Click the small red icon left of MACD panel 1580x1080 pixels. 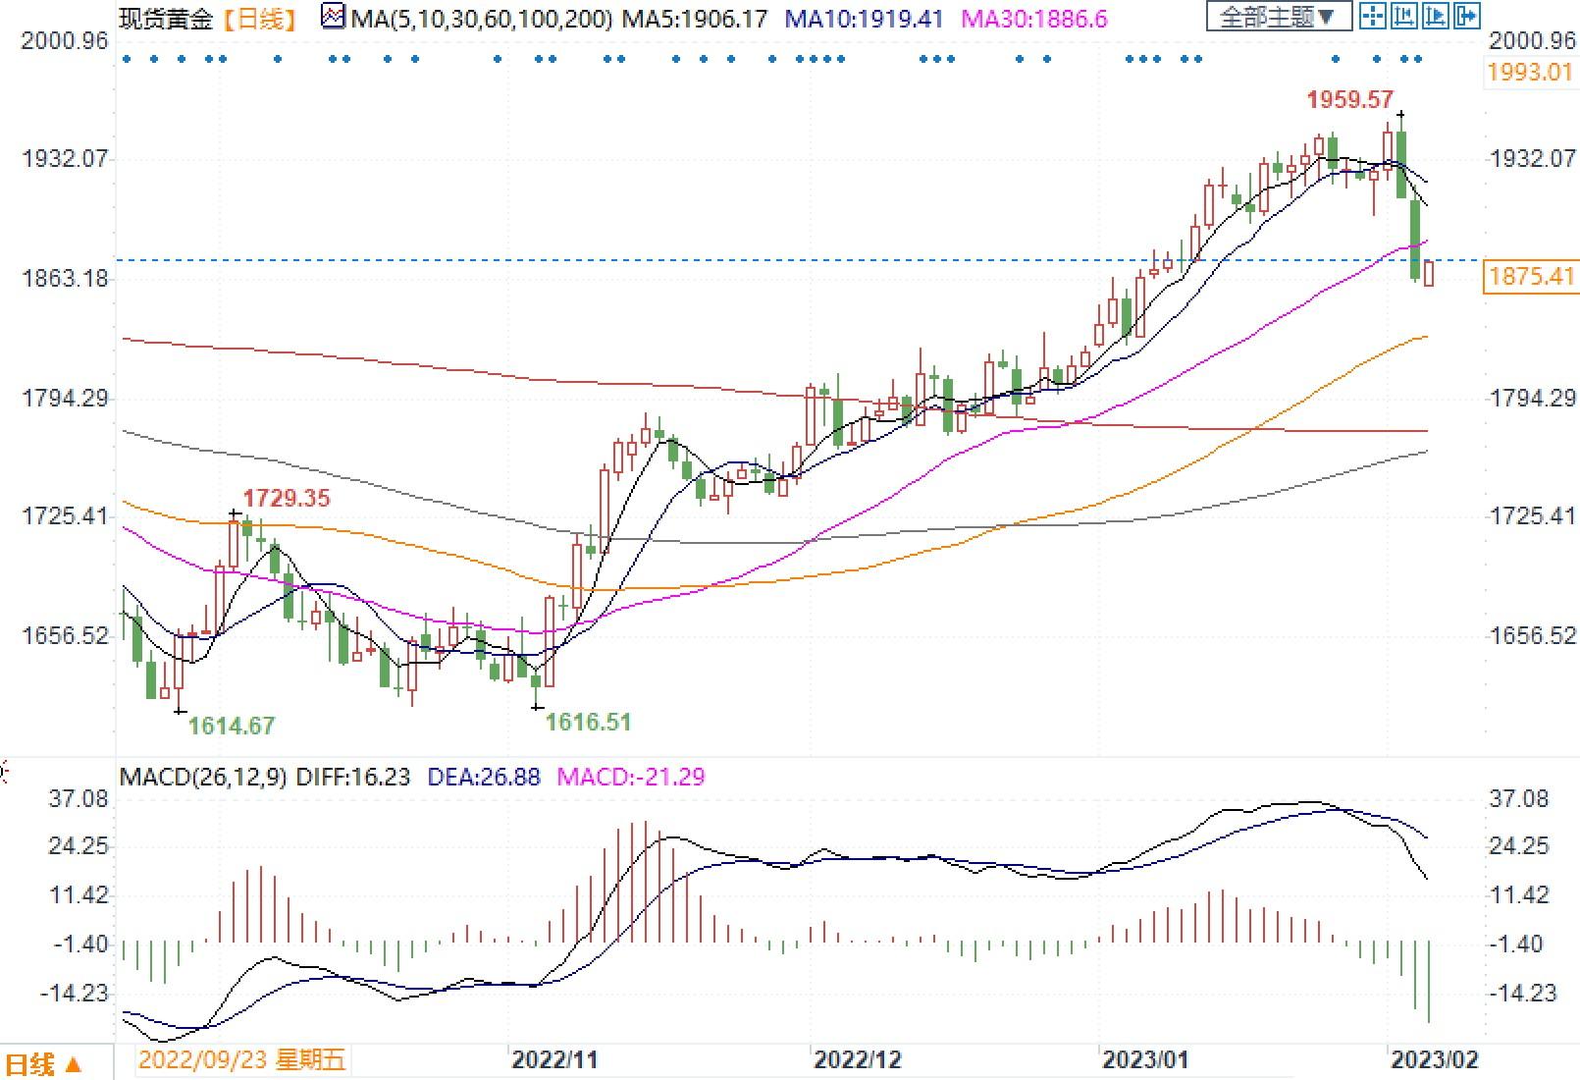click(x=4, y=774)
